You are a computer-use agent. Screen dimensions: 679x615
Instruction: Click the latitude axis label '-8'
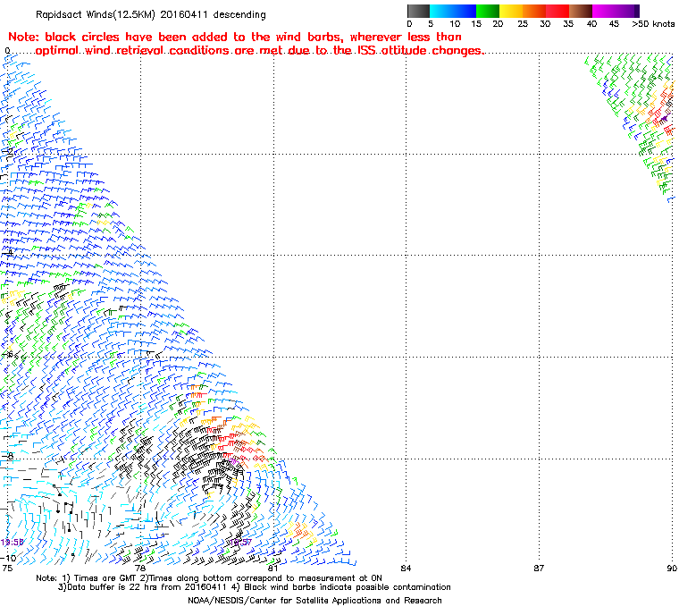point(7,456)
